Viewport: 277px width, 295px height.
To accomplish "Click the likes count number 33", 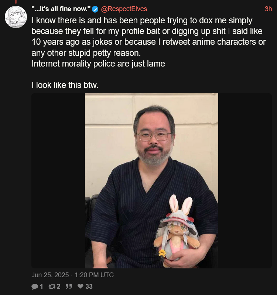I will click(x=89, y=286).
